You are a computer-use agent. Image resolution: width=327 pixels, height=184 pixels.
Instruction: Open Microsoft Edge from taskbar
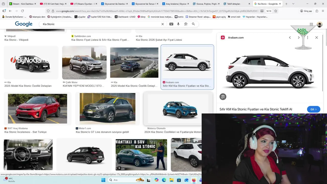(164, 180)
